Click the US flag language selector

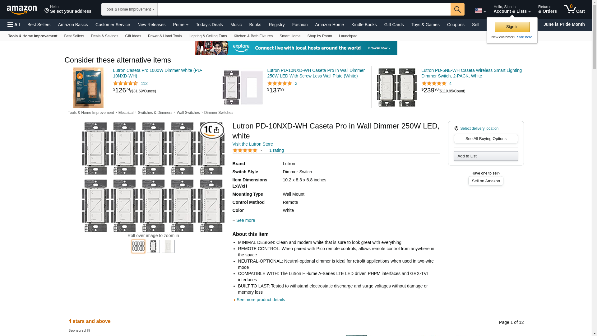pos(480,11)
